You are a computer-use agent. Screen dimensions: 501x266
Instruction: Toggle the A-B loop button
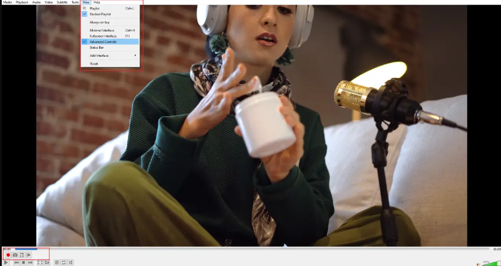pyautogui.click(x=22, y=255)
